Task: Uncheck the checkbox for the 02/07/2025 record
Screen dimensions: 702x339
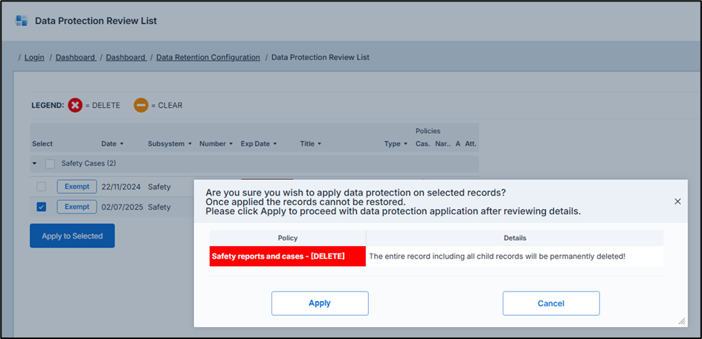Action: click(x=42, y=207)
